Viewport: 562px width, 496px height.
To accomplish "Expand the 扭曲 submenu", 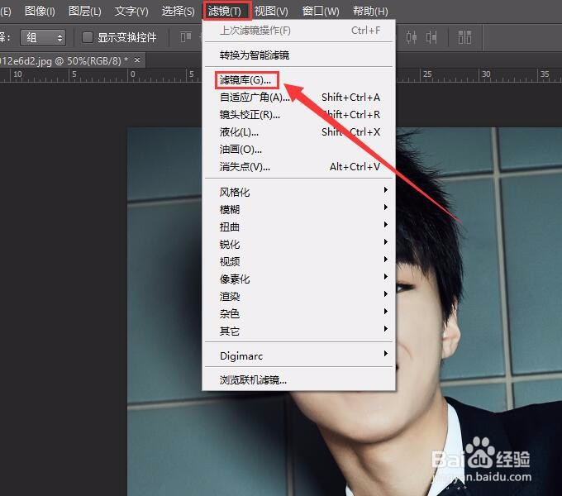I will pyautogui.click(x=299, y=227).
